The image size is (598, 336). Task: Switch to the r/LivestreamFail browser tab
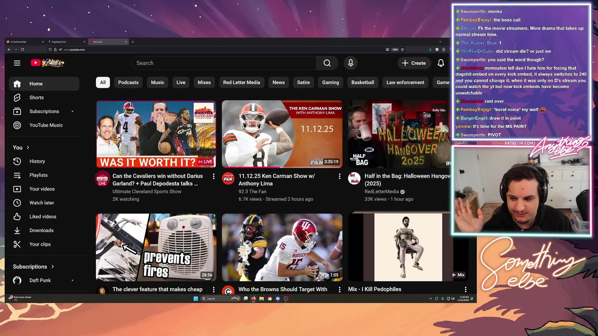[26, 42]
